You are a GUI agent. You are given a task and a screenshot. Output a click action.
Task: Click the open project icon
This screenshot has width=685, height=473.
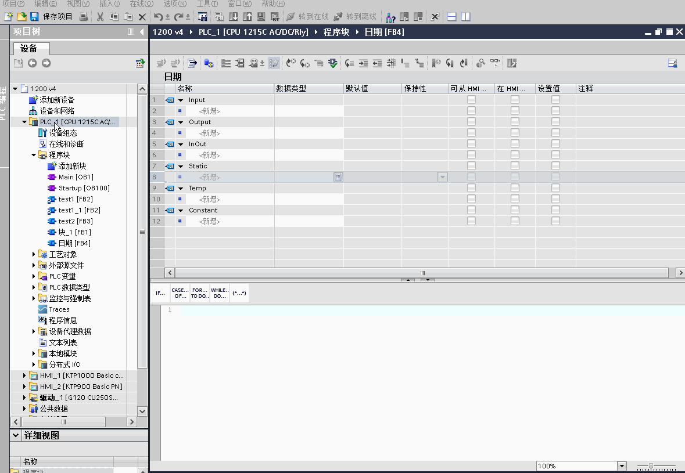pyautogui.click(x=21, y=17)
